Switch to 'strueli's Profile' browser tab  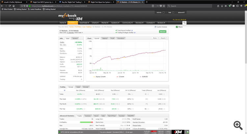(x=14, y=2)
